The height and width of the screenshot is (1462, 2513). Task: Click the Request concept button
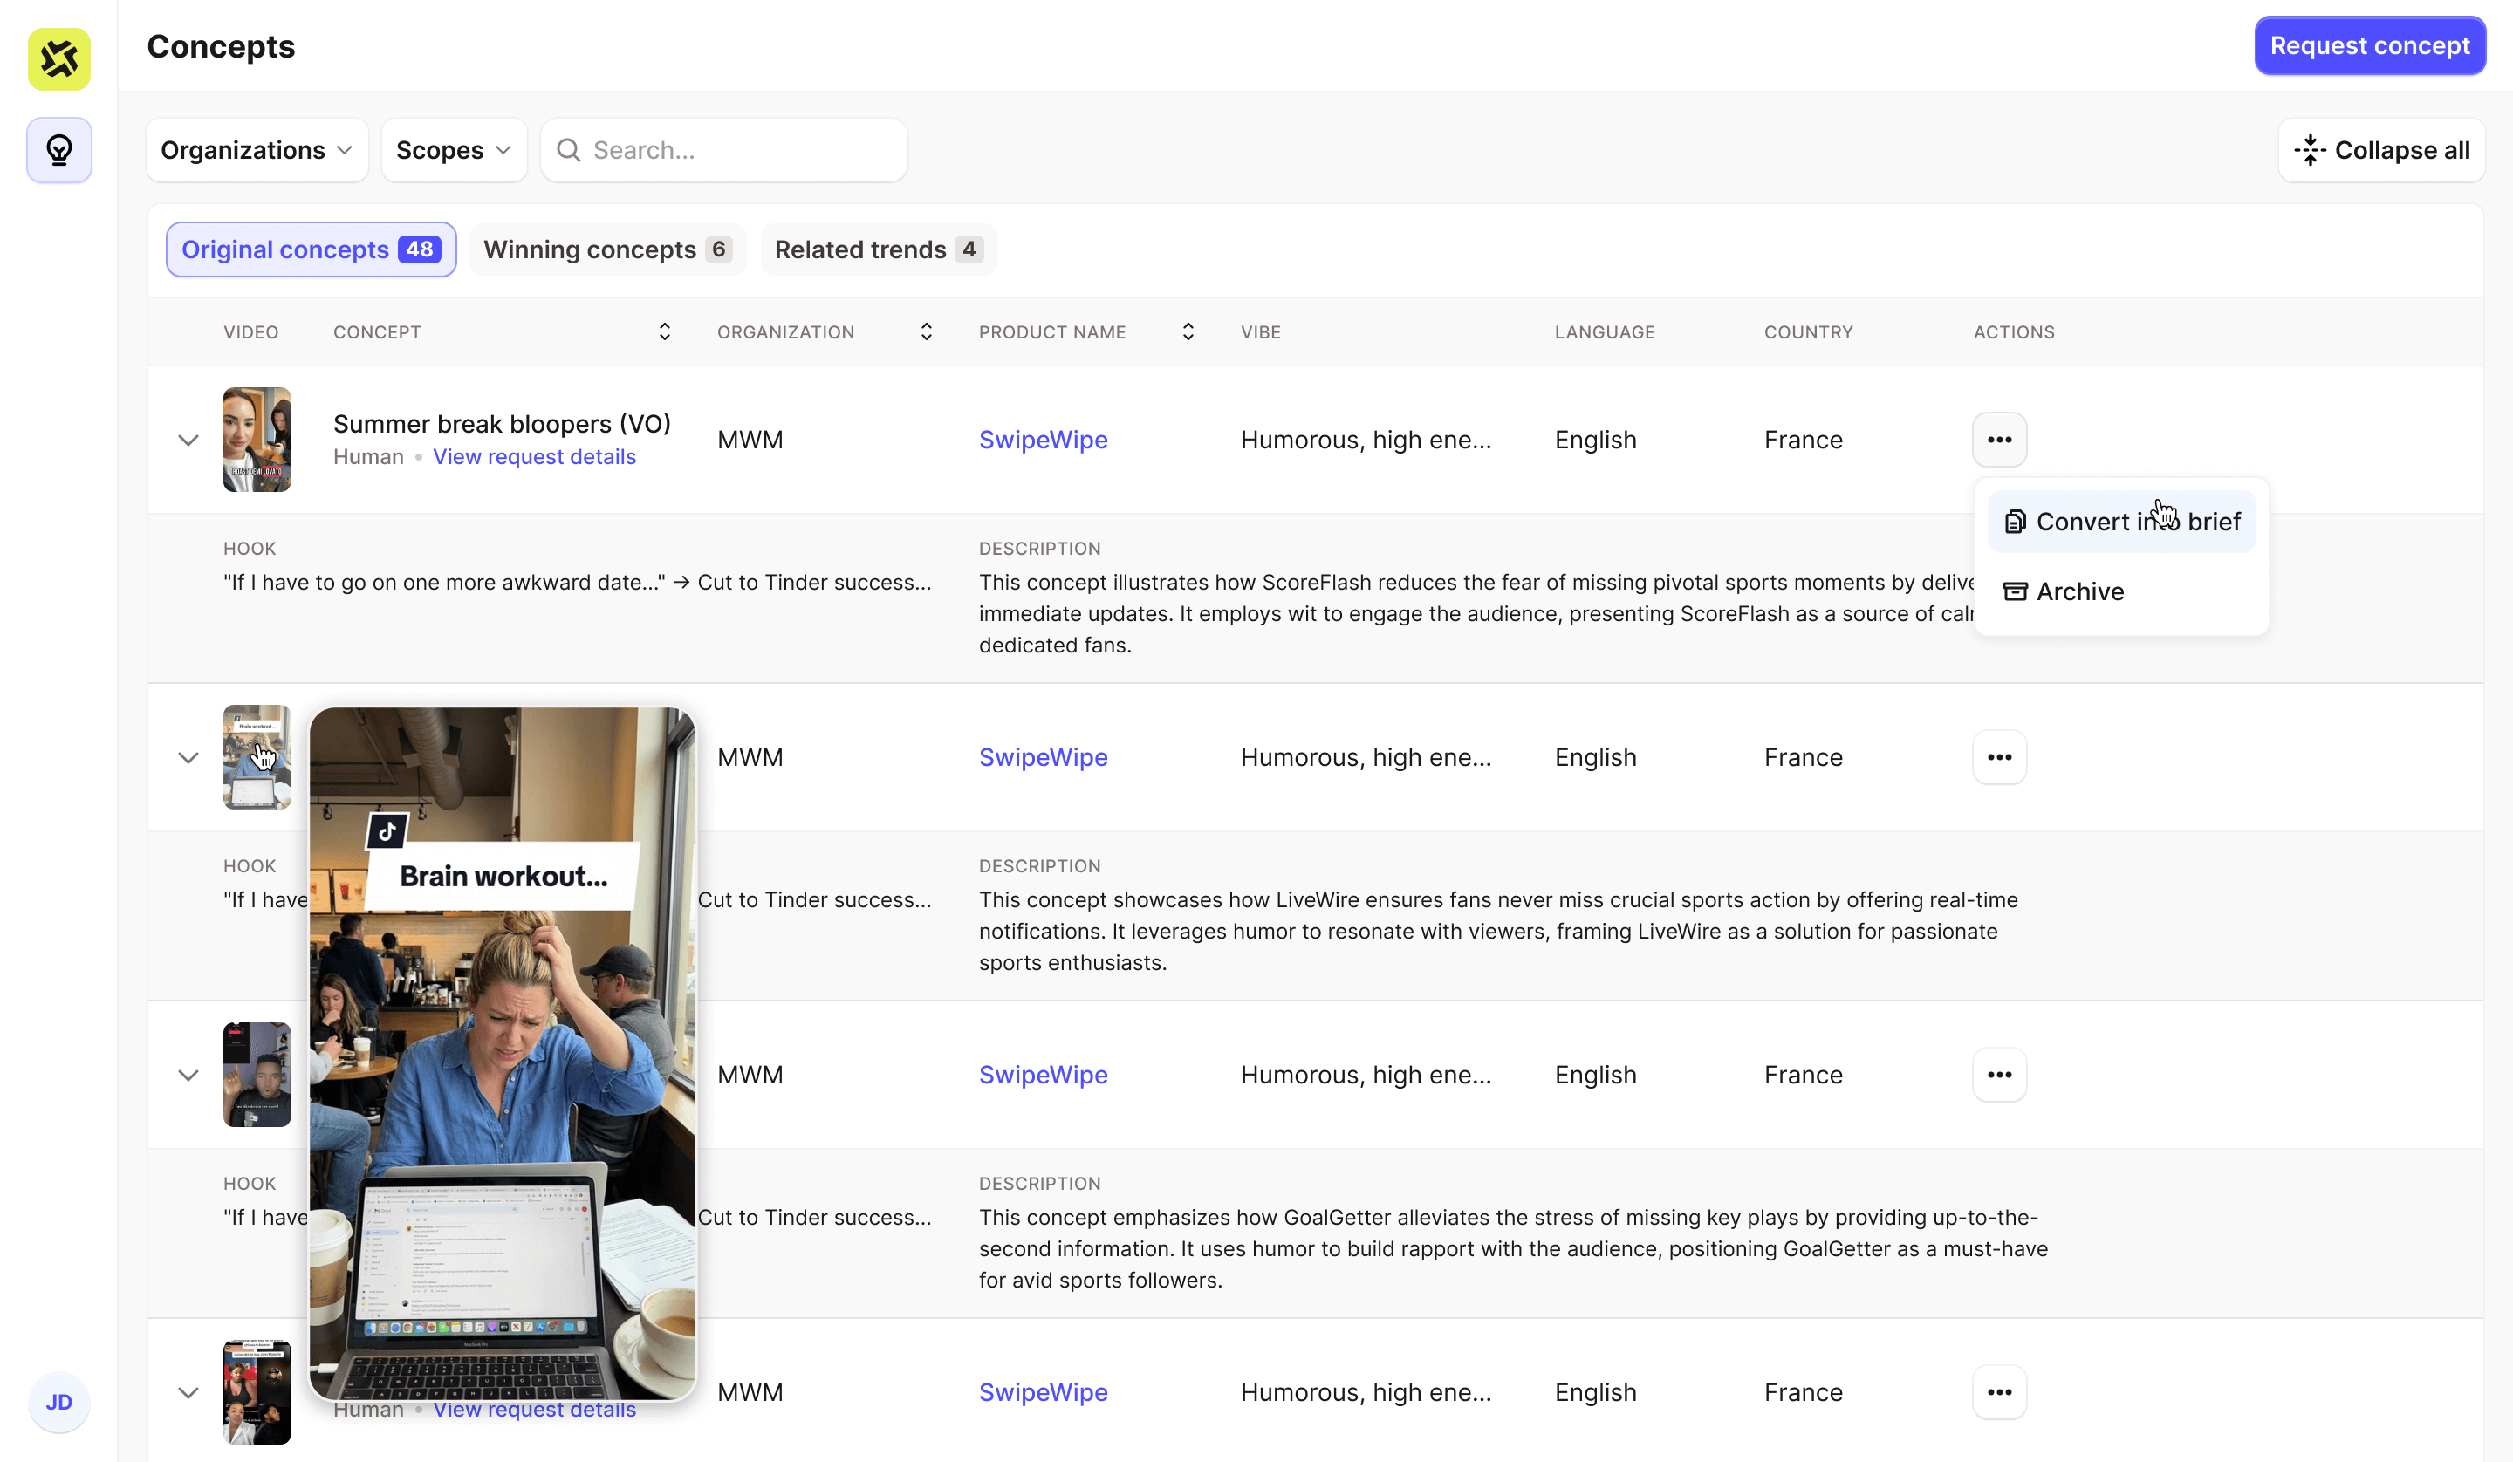(2368, 46)
